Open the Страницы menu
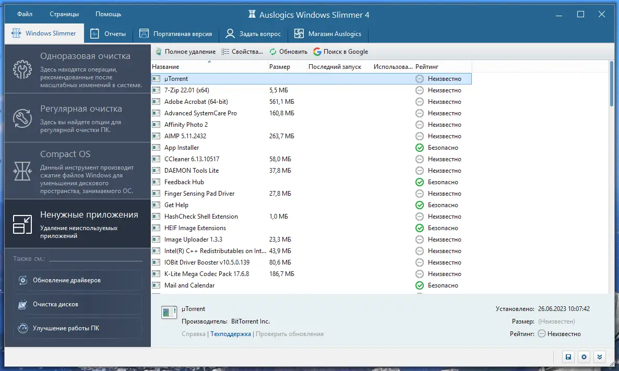Image resolution: width=619 pixels, height=371 pixels. coord(64,14)
